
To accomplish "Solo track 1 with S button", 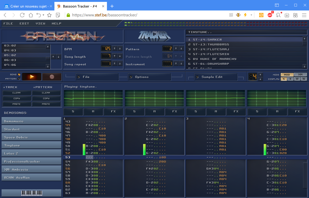I will coord(73,111).
